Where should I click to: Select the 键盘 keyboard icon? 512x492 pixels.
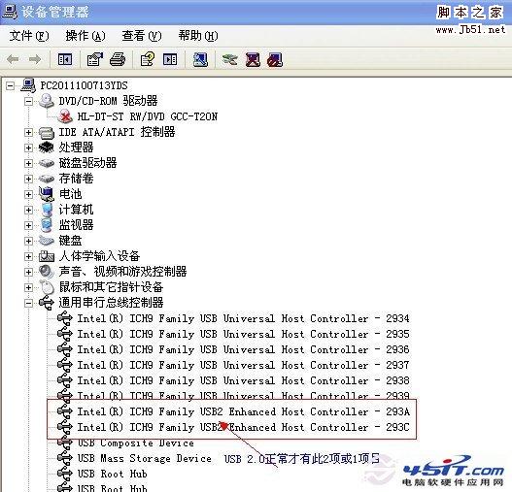(x=47, y=241)
